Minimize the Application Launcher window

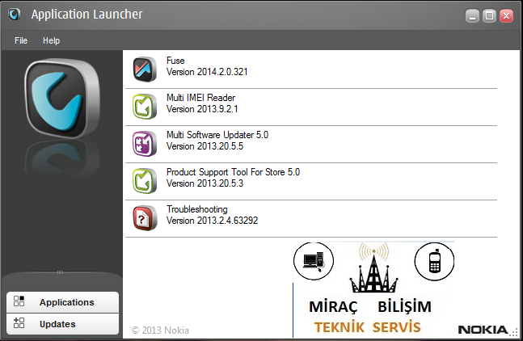472,15
